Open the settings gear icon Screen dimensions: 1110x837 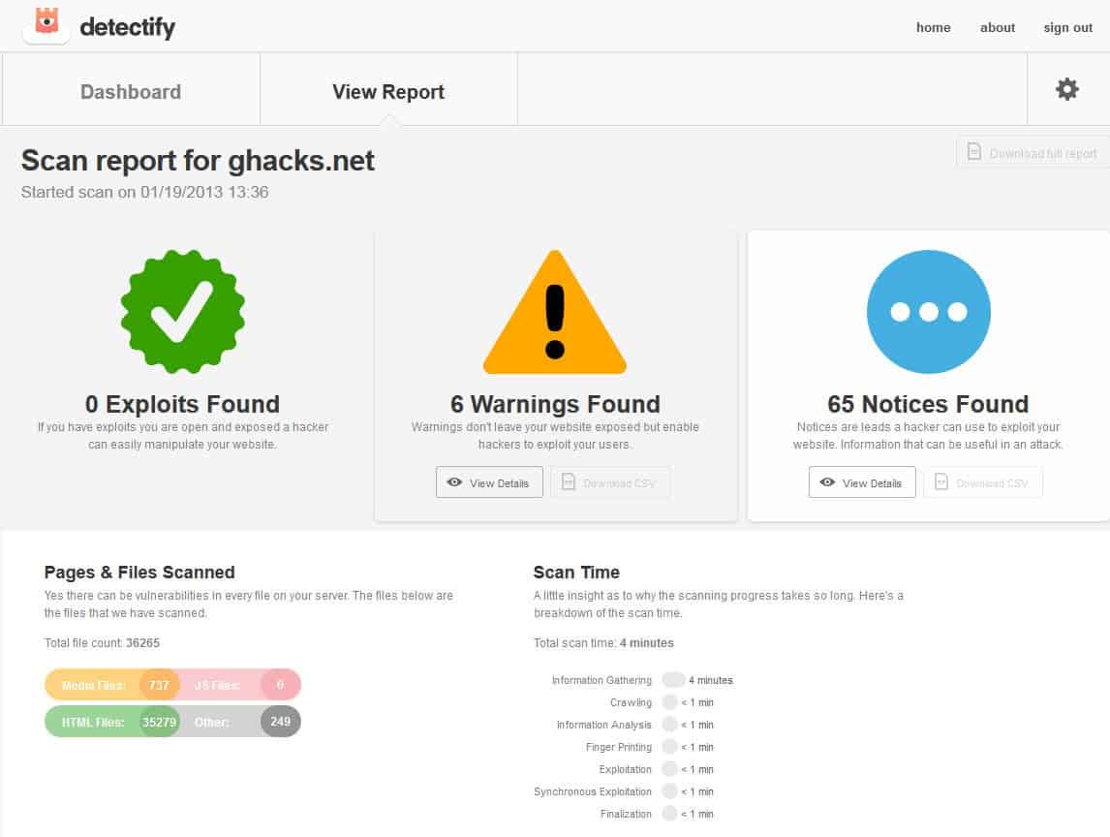point(1066,88)
